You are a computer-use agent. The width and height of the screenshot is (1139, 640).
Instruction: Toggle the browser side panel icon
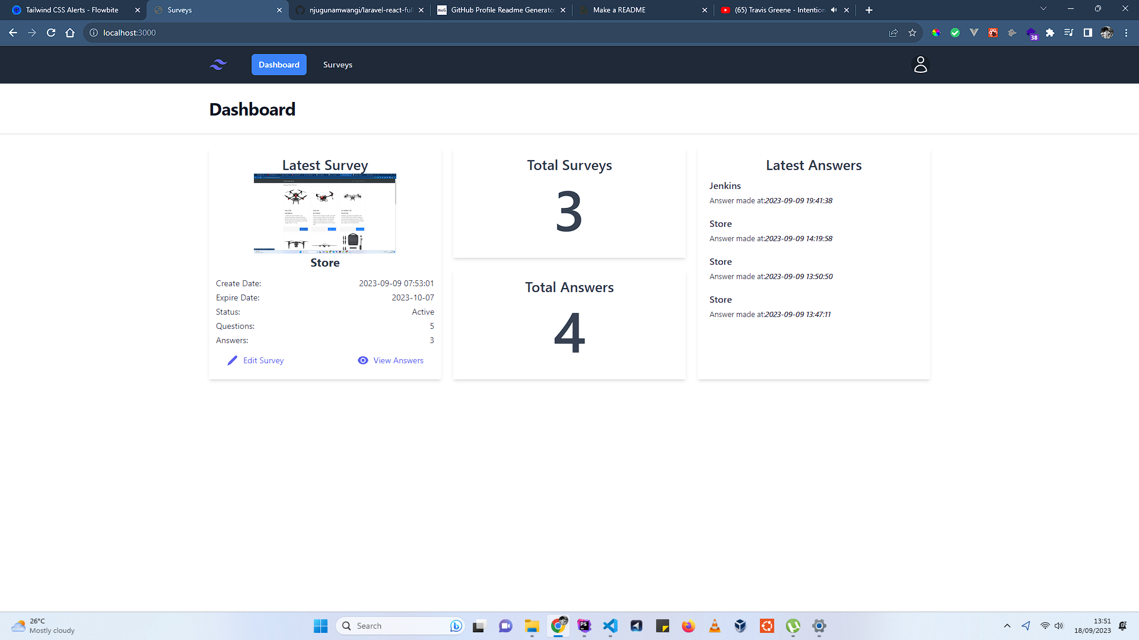tap(1087, 33)
